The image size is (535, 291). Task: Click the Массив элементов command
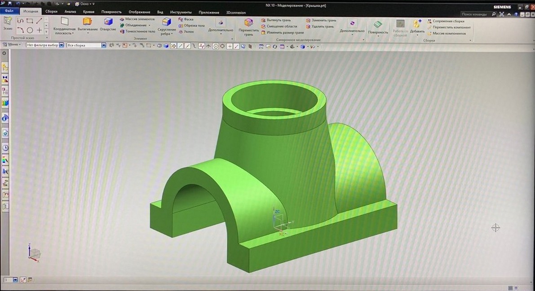click(137, 19)
